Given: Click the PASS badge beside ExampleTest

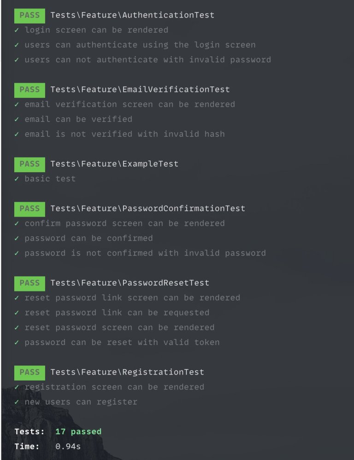Looking at the screenshot, I should [x=29, y=164].
